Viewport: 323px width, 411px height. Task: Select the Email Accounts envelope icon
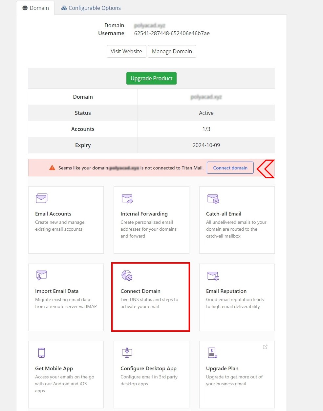[41, 198]
